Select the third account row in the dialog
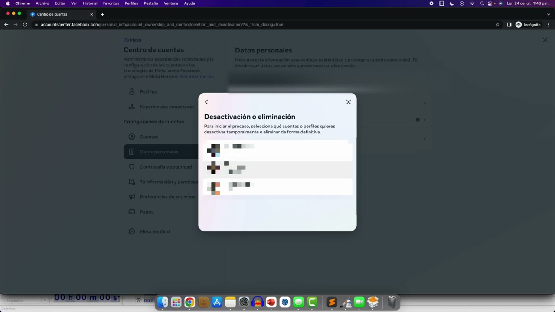Screen dimensions: 555x312 click(277, 187)
